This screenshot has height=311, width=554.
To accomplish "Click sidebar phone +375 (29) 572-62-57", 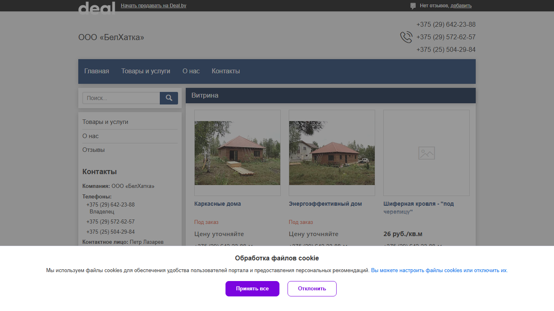I will coord(110,222).
